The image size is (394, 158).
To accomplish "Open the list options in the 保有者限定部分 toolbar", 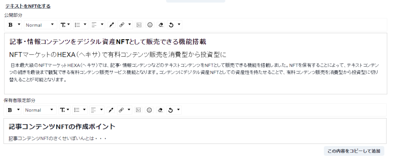I will pyautogui.click(x=80, y=110).
